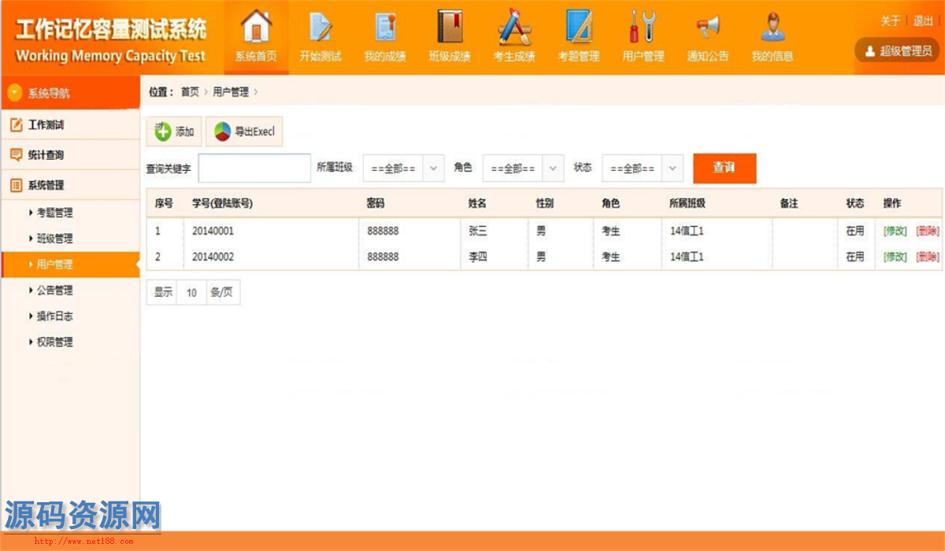
Task: Open the 角色 dropdown filter
Action: point(523,168)
